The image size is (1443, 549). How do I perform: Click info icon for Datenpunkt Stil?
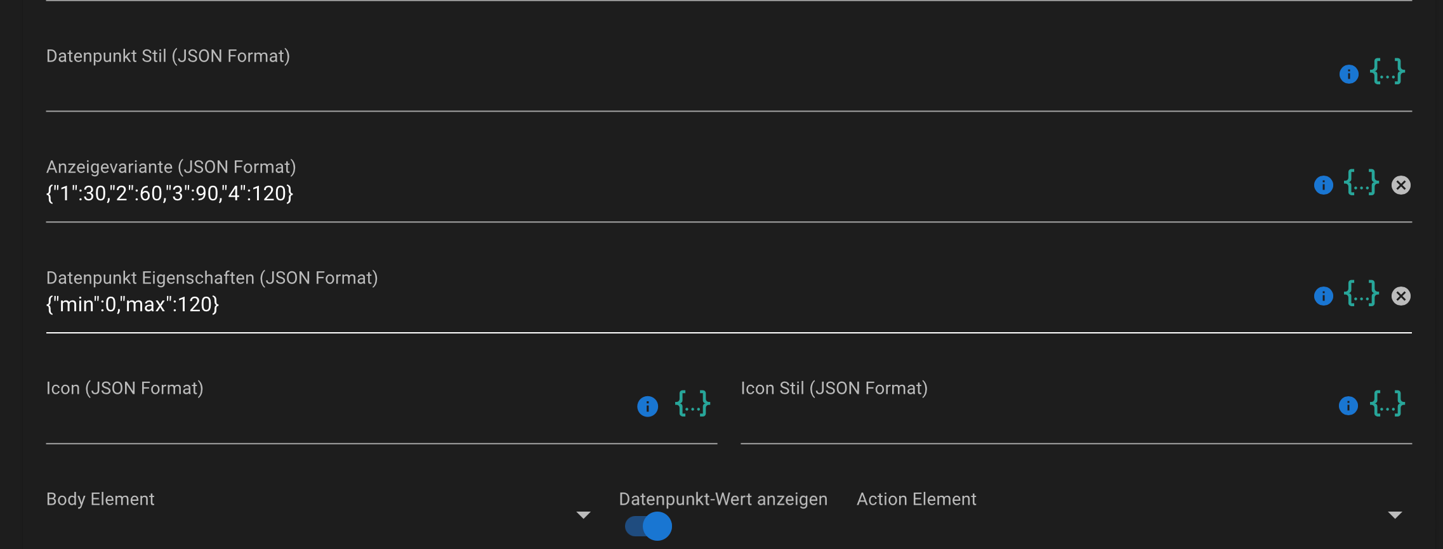coord(1348,74)
